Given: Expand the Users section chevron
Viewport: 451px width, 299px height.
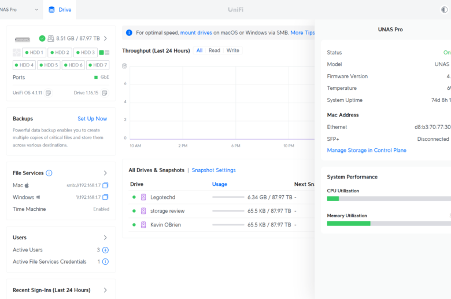Looking at the screenshot, I should click(105, 238).
